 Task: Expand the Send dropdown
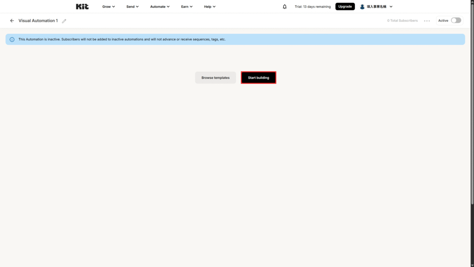click(x=132, y=6)
